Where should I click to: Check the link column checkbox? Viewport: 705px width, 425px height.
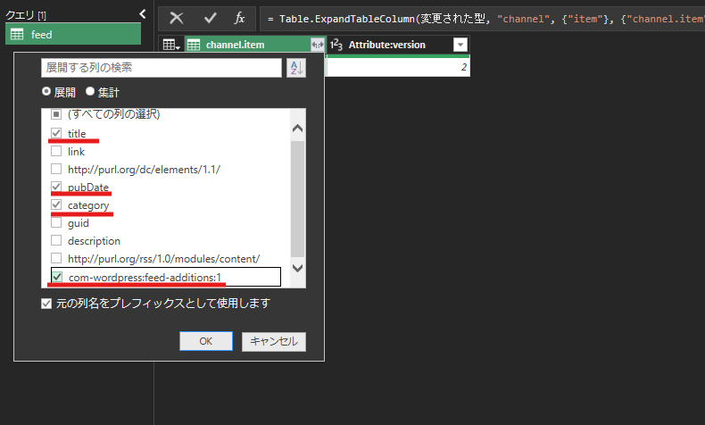coord(56,152)
